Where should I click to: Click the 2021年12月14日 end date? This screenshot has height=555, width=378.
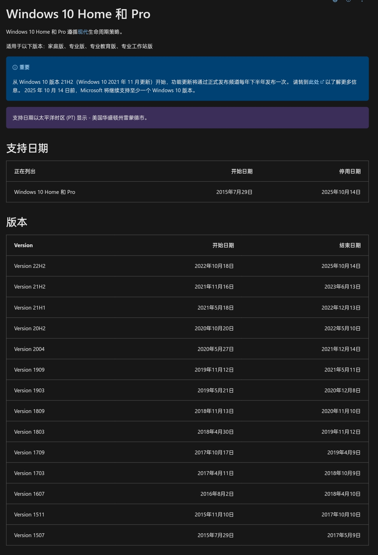pyautogui.click(x=341, y=349)
